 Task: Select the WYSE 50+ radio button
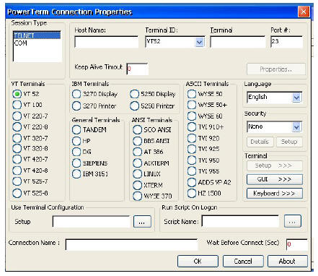coord(192,105)
